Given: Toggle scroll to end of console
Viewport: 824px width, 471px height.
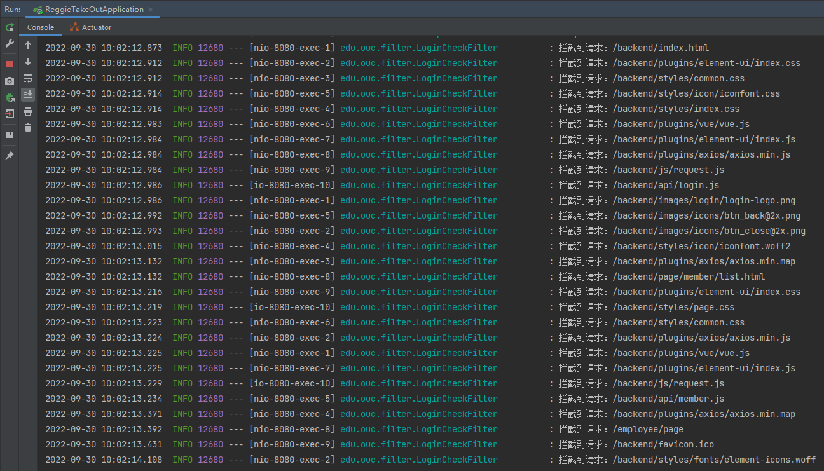Looking at the screenshot, I should point(27,95).
